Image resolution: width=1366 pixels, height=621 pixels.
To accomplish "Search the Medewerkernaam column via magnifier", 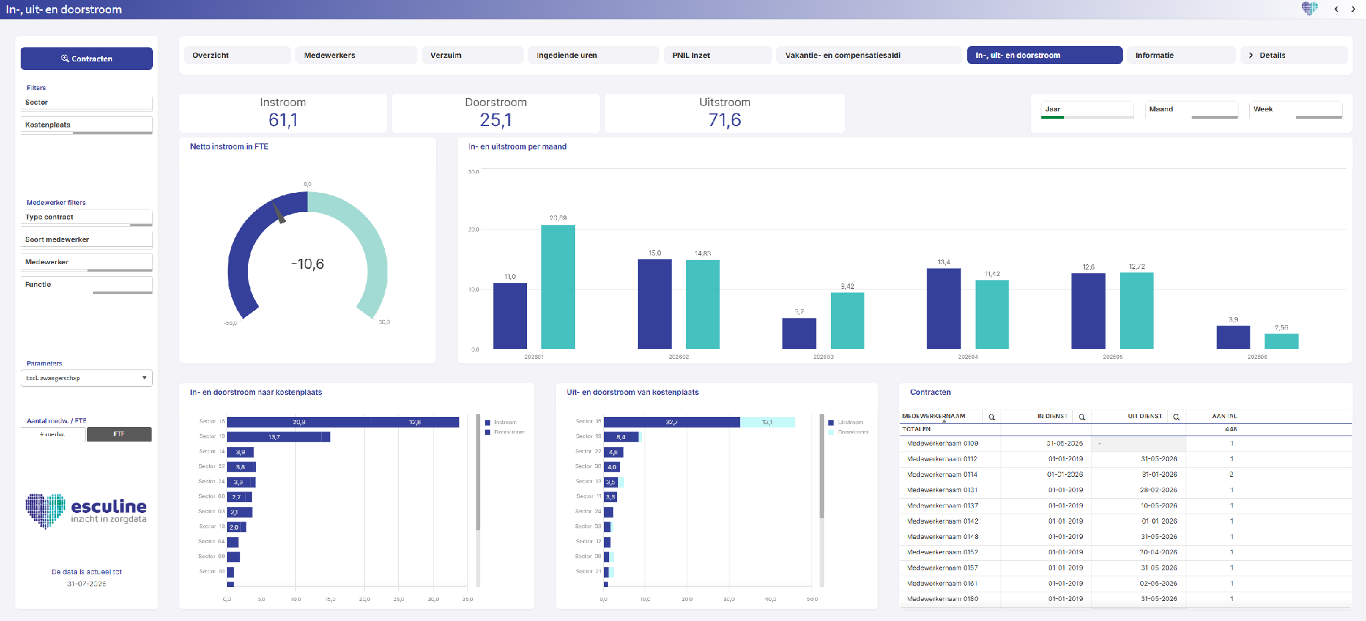I will tap(992, 417).
